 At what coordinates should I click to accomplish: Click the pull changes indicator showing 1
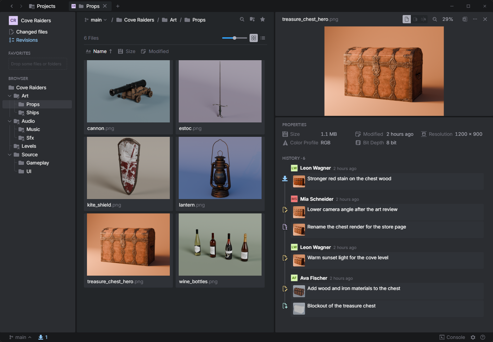(x=43, y=337)
